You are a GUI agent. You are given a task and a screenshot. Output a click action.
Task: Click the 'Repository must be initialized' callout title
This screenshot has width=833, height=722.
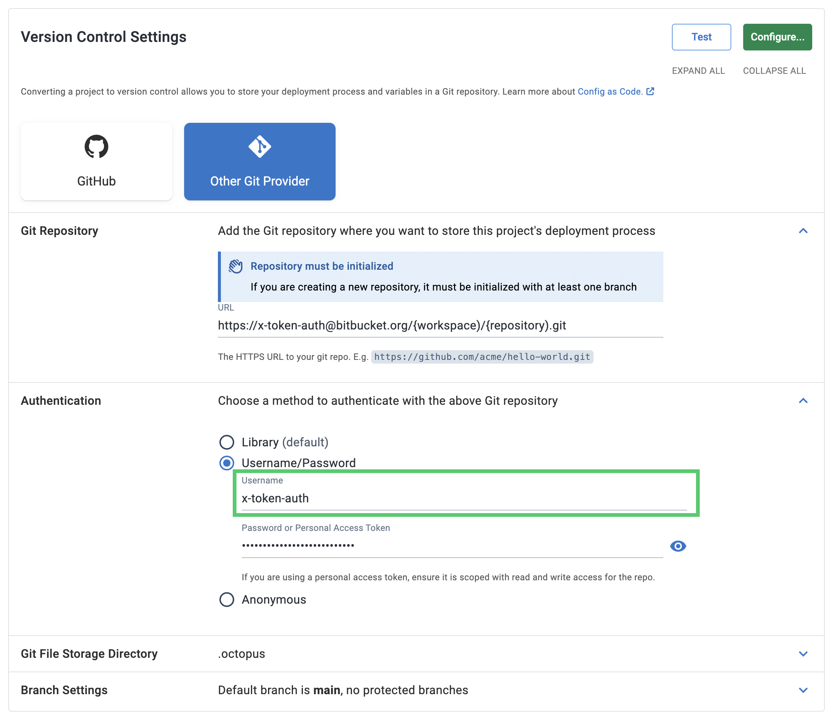coord(322,266)
